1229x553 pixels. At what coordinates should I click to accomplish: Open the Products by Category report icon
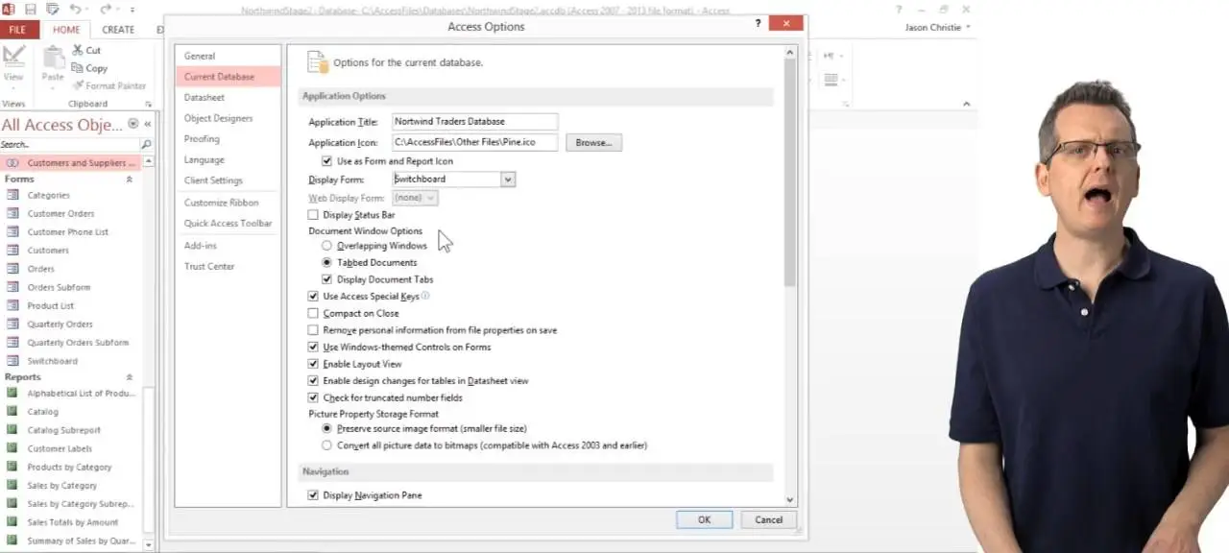(12, 467)
